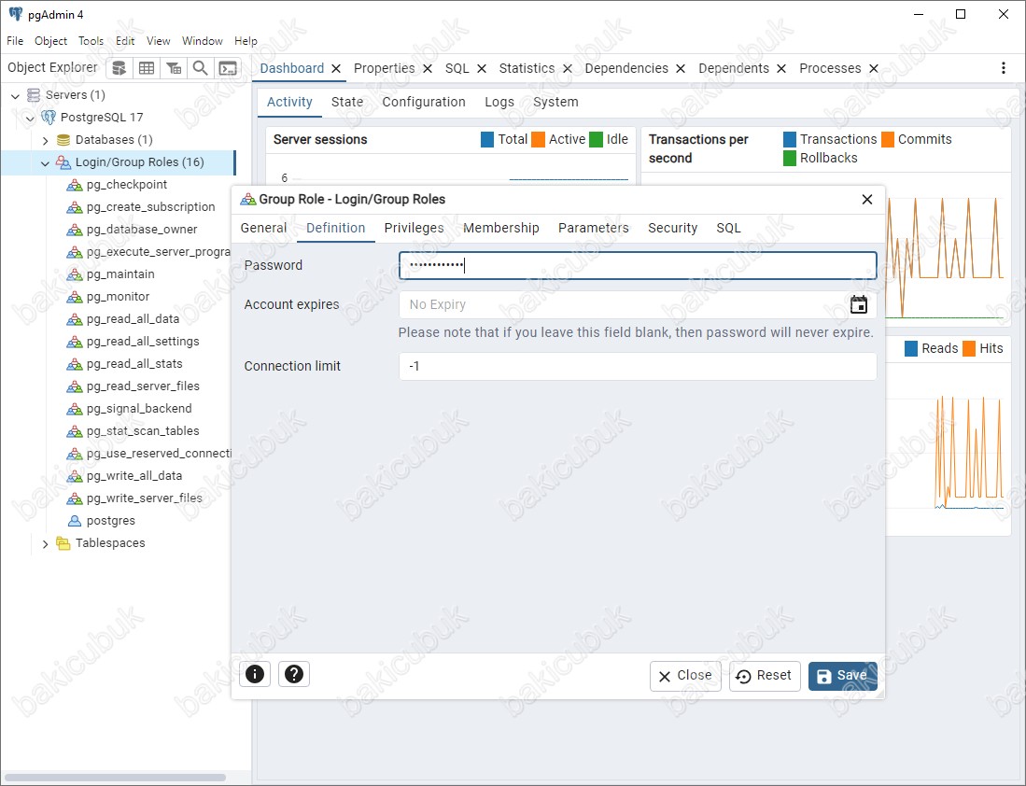
Task: Click the info icon button in dialog
Action: tap(255, 673)
